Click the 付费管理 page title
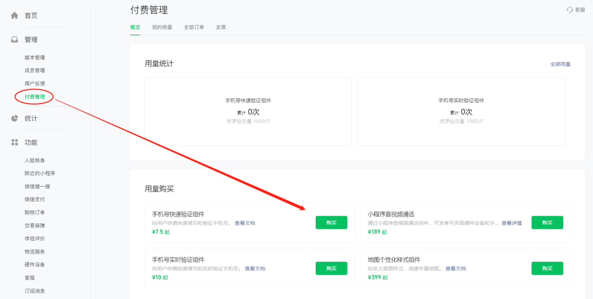593x299 pixels. pyautogui.click(x=149, y=10)
